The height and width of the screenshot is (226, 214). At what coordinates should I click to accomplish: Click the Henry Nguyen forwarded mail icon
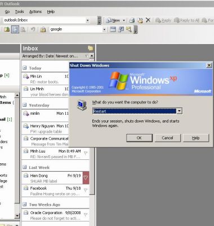point(26,126)
